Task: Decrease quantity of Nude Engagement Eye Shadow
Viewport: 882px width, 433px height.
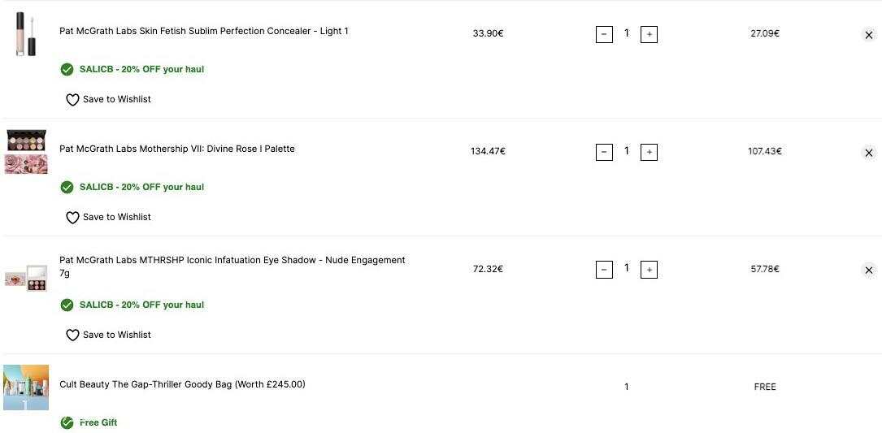Action: coord(604,270)
